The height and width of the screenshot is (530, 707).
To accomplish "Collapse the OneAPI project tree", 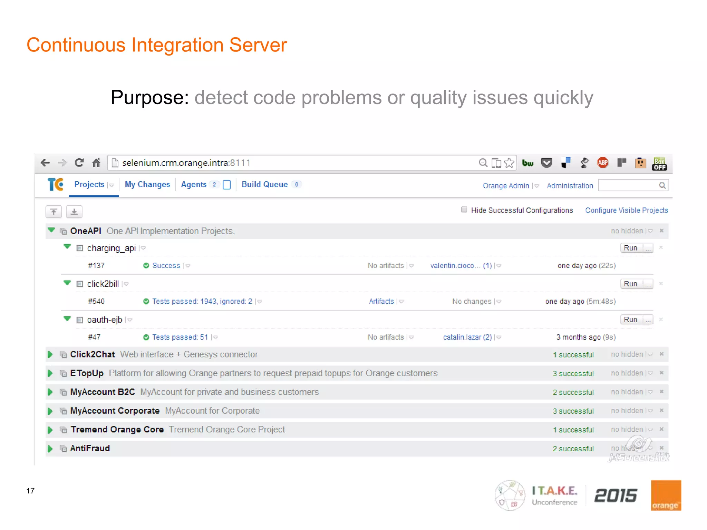I will coord(51,230).
